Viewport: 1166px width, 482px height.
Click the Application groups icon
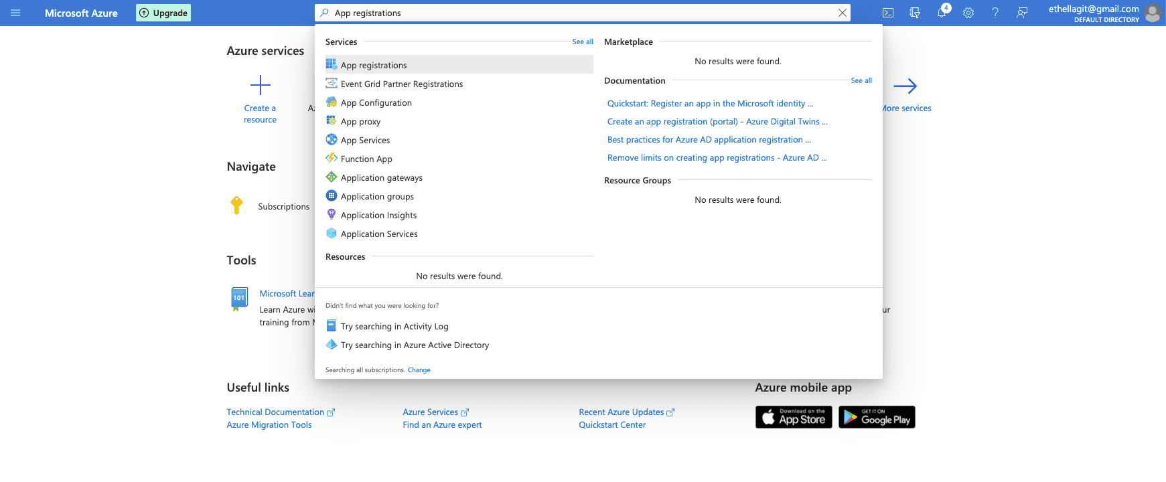click(331, 195)
